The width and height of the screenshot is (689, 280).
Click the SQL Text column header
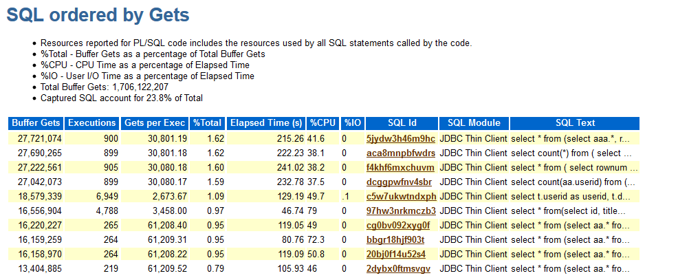[575, 123]
